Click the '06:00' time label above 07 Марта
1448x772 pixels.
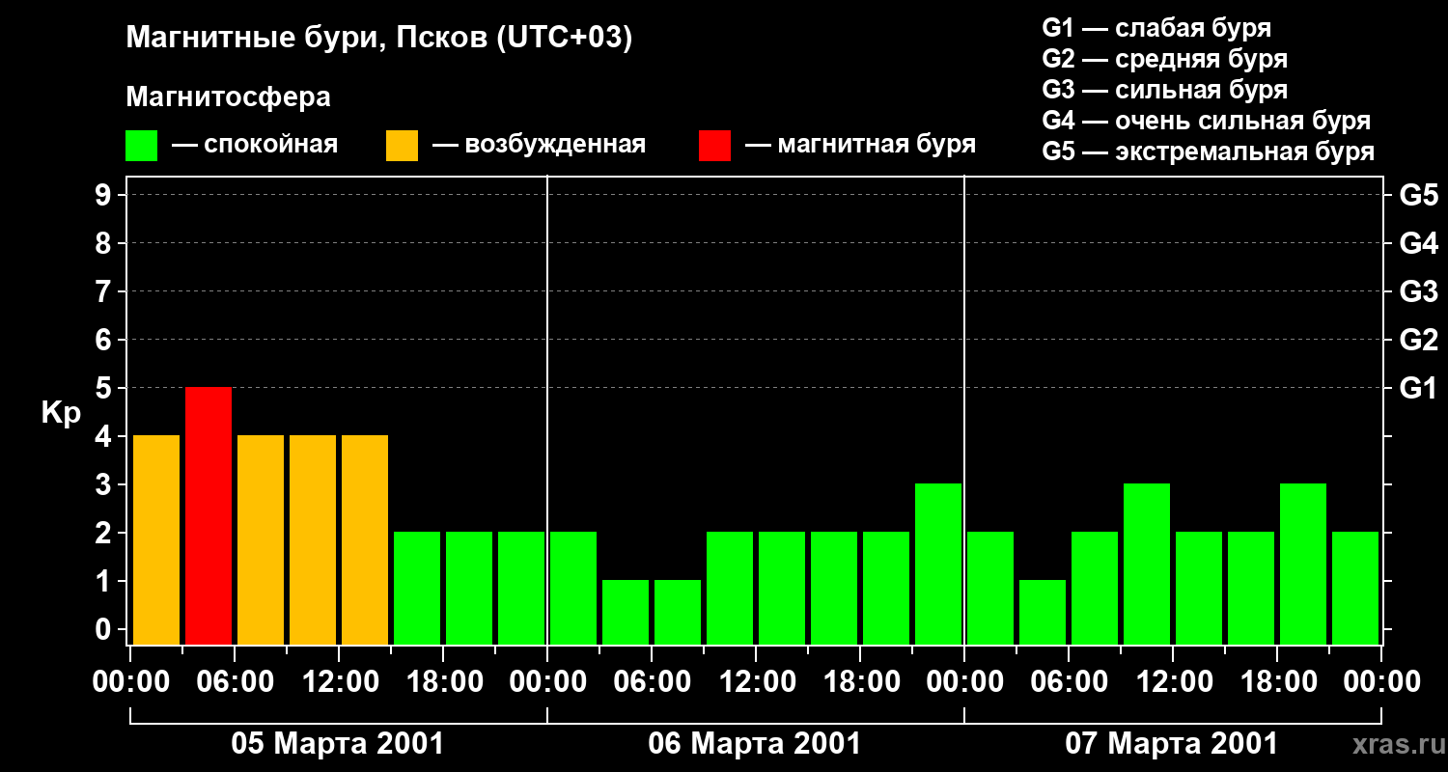(x=1069, y=682)
